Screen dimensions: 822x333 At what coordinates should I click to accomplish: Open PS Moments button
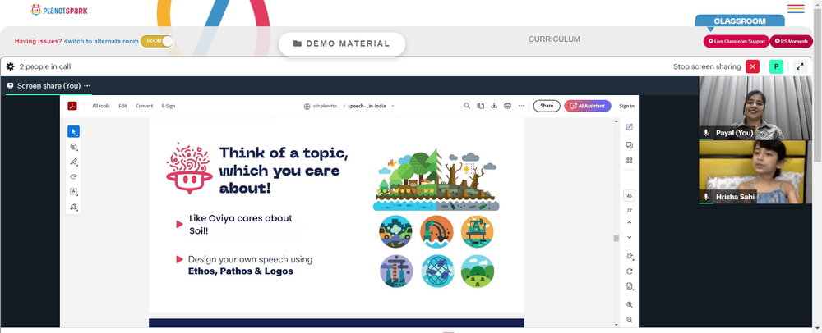pyautogui.click(x=791, y=41)
